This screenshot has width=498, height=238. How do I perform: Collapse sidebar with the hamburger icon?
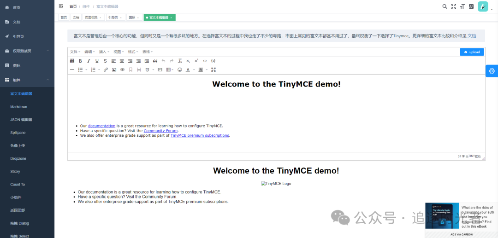[x=61, y=6]
